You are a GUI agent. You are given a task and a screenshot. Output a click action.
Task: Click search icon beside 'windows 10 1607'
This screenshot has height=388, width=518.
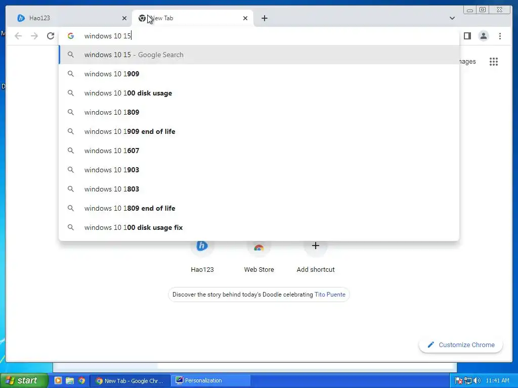click(x=71, y=151)
